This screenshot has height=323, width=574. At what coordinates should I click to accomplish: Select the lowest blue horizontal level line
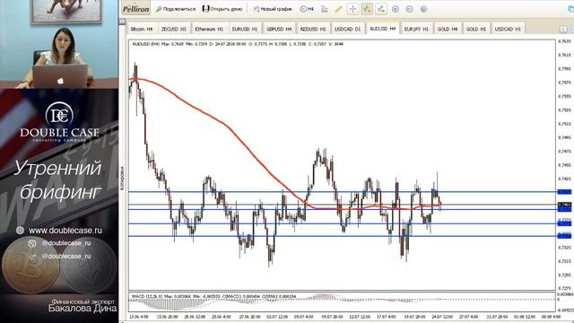(x=343, y=236)
